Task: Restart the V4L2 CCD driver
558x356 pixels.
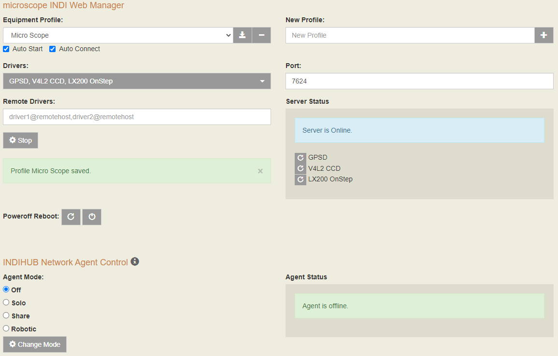Action: pos(300,169)
